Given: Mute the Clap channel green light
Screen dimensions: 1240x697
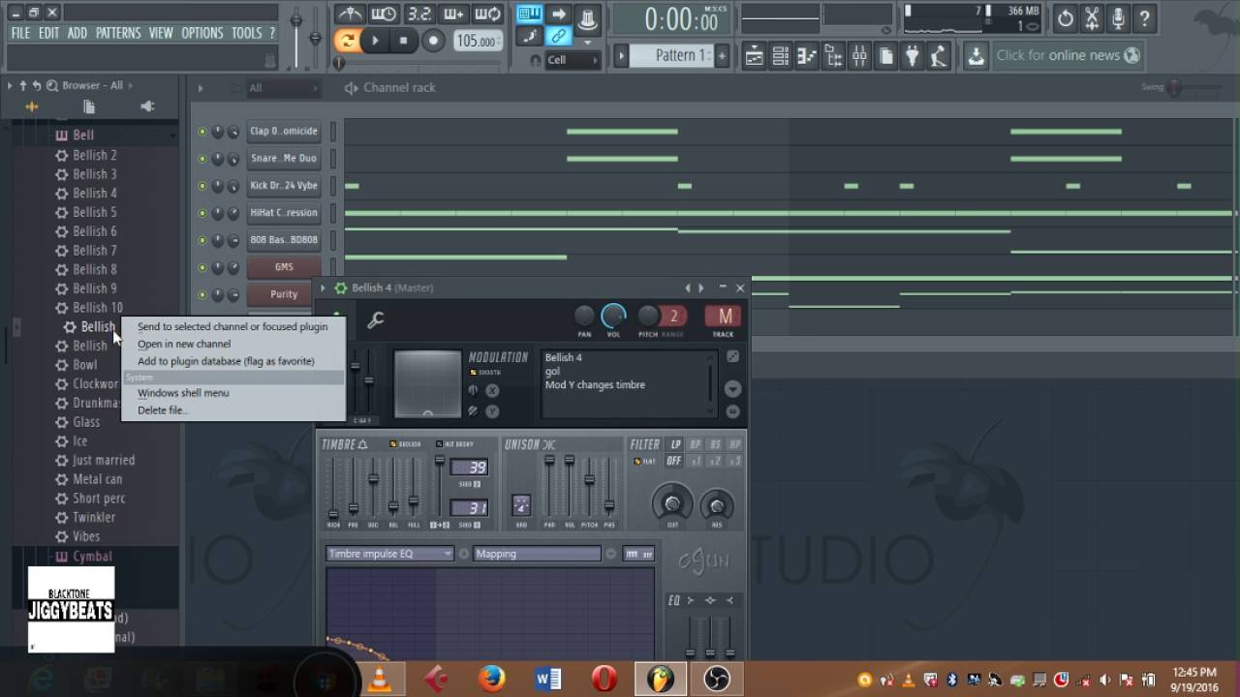Looking at the screenshot, I should tap(202, 132).
